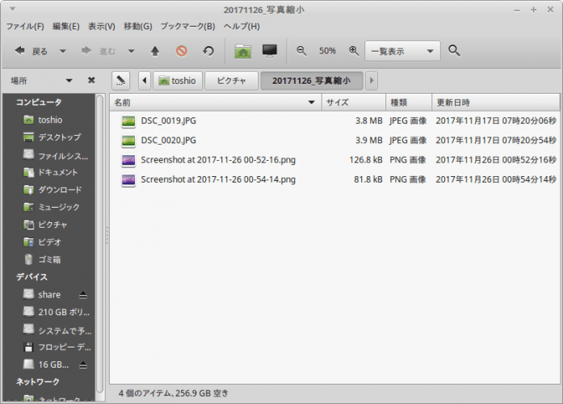Expand the back history dropdown arrow

point(63,51)
